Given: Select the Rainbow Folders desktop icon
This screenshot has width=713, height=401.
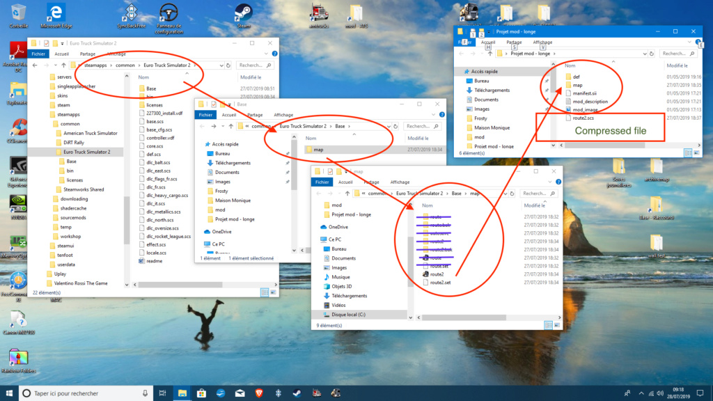Looking at the screenshot, I should (x=18, y=361).
